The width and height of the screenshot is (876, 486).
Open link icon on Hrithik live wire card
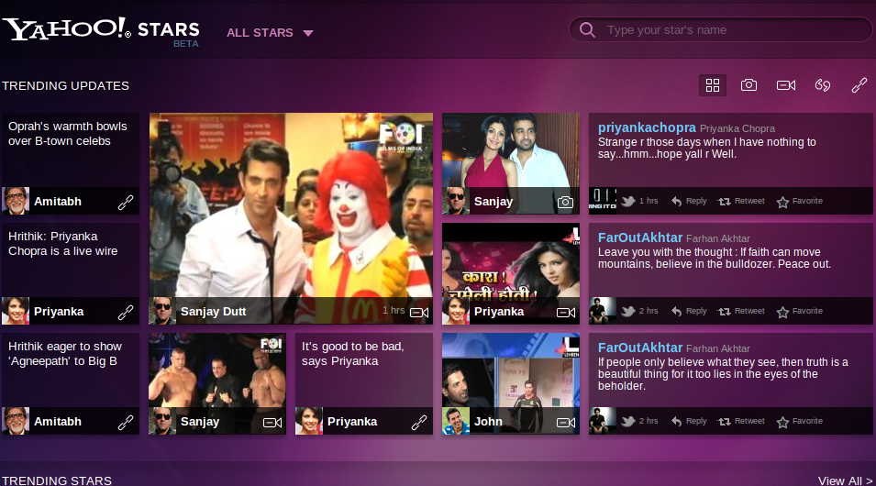(x=126, y=313)
